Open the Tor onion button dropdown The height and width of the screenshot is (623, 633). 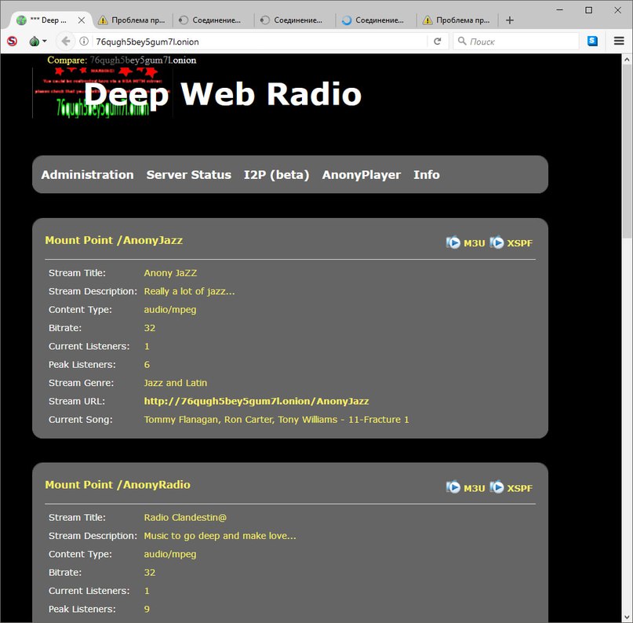tap(37, 42)
